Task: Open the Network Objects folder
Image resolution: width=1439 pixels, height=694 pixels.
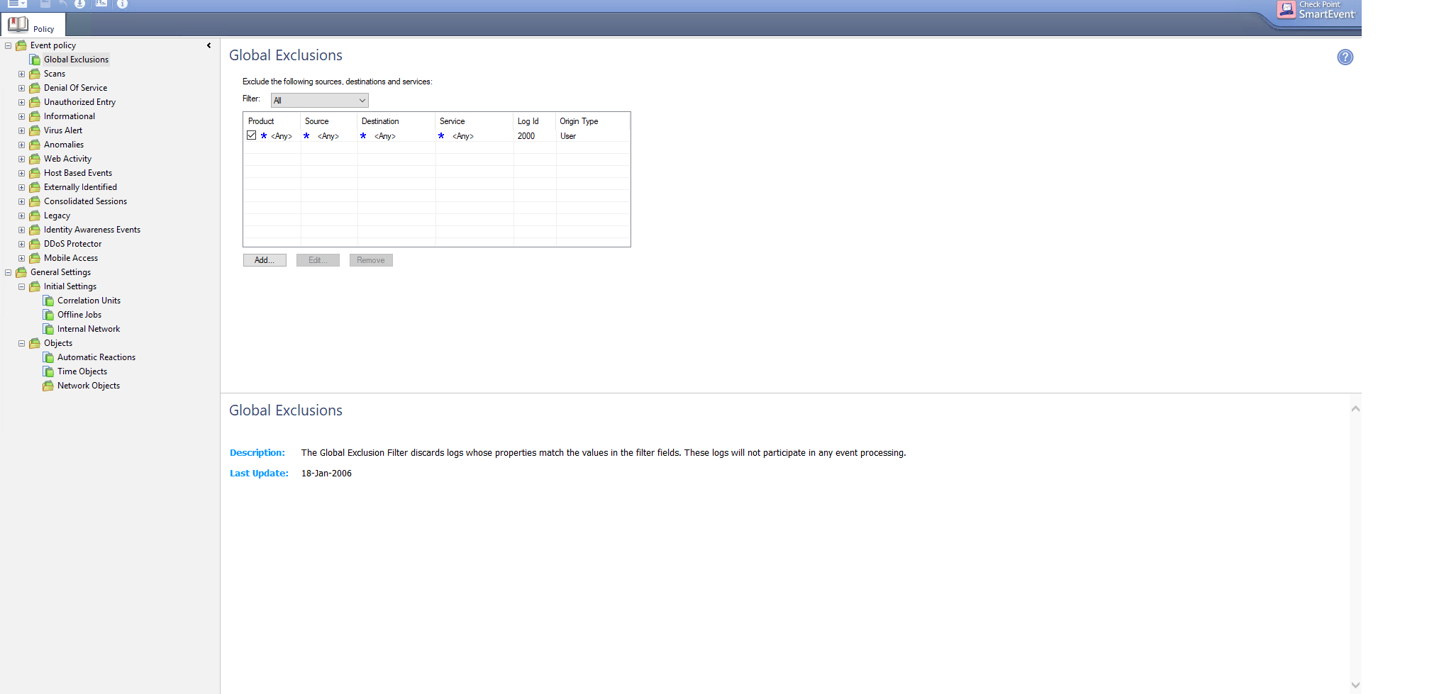Action: [88, 385]
